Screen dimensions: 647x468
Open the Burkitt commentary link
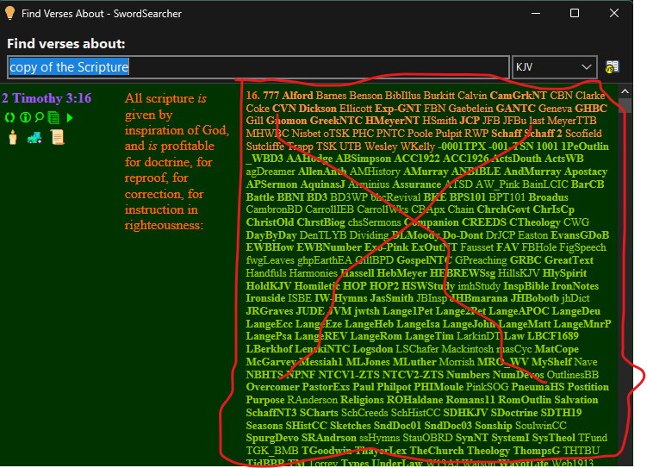pyautogui.click(x=439, y=96)
